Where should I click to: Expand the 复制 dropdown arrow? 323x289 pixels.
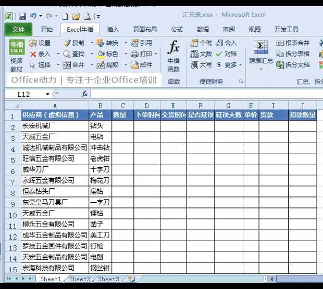coord(92,43)
